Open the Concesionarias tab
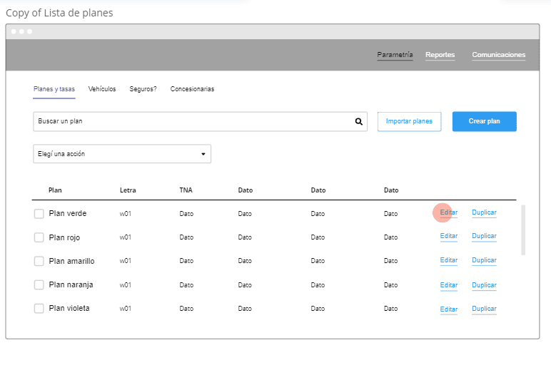The height and width of the screenshot is (370, 551). click(x=192, y=89)
